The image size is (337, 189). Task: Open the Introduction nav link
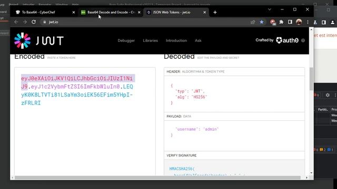176,40
